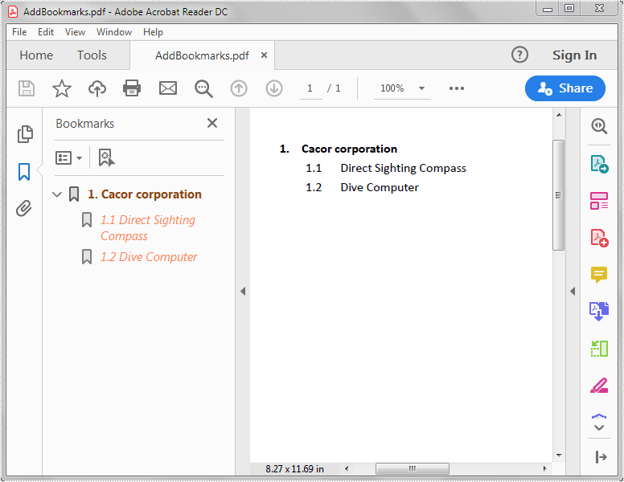
Task: Click the vertical scrollbar thumb
Action: (x=558, y=195)
